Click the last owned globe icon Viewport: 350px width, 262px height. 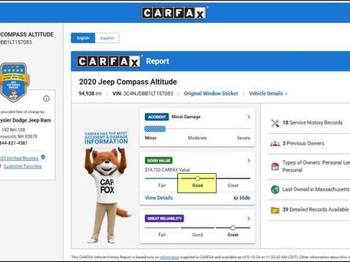click(x=275, y=190)
